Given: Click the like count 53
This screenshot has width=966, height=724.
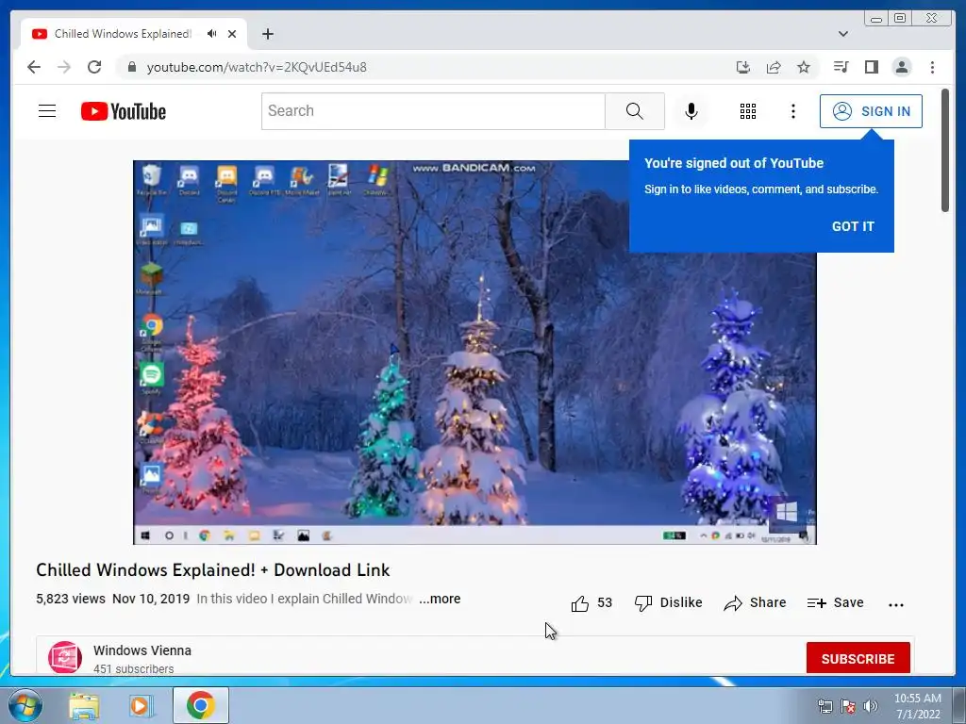Looking at the screenshot, I should coord(605,602).
